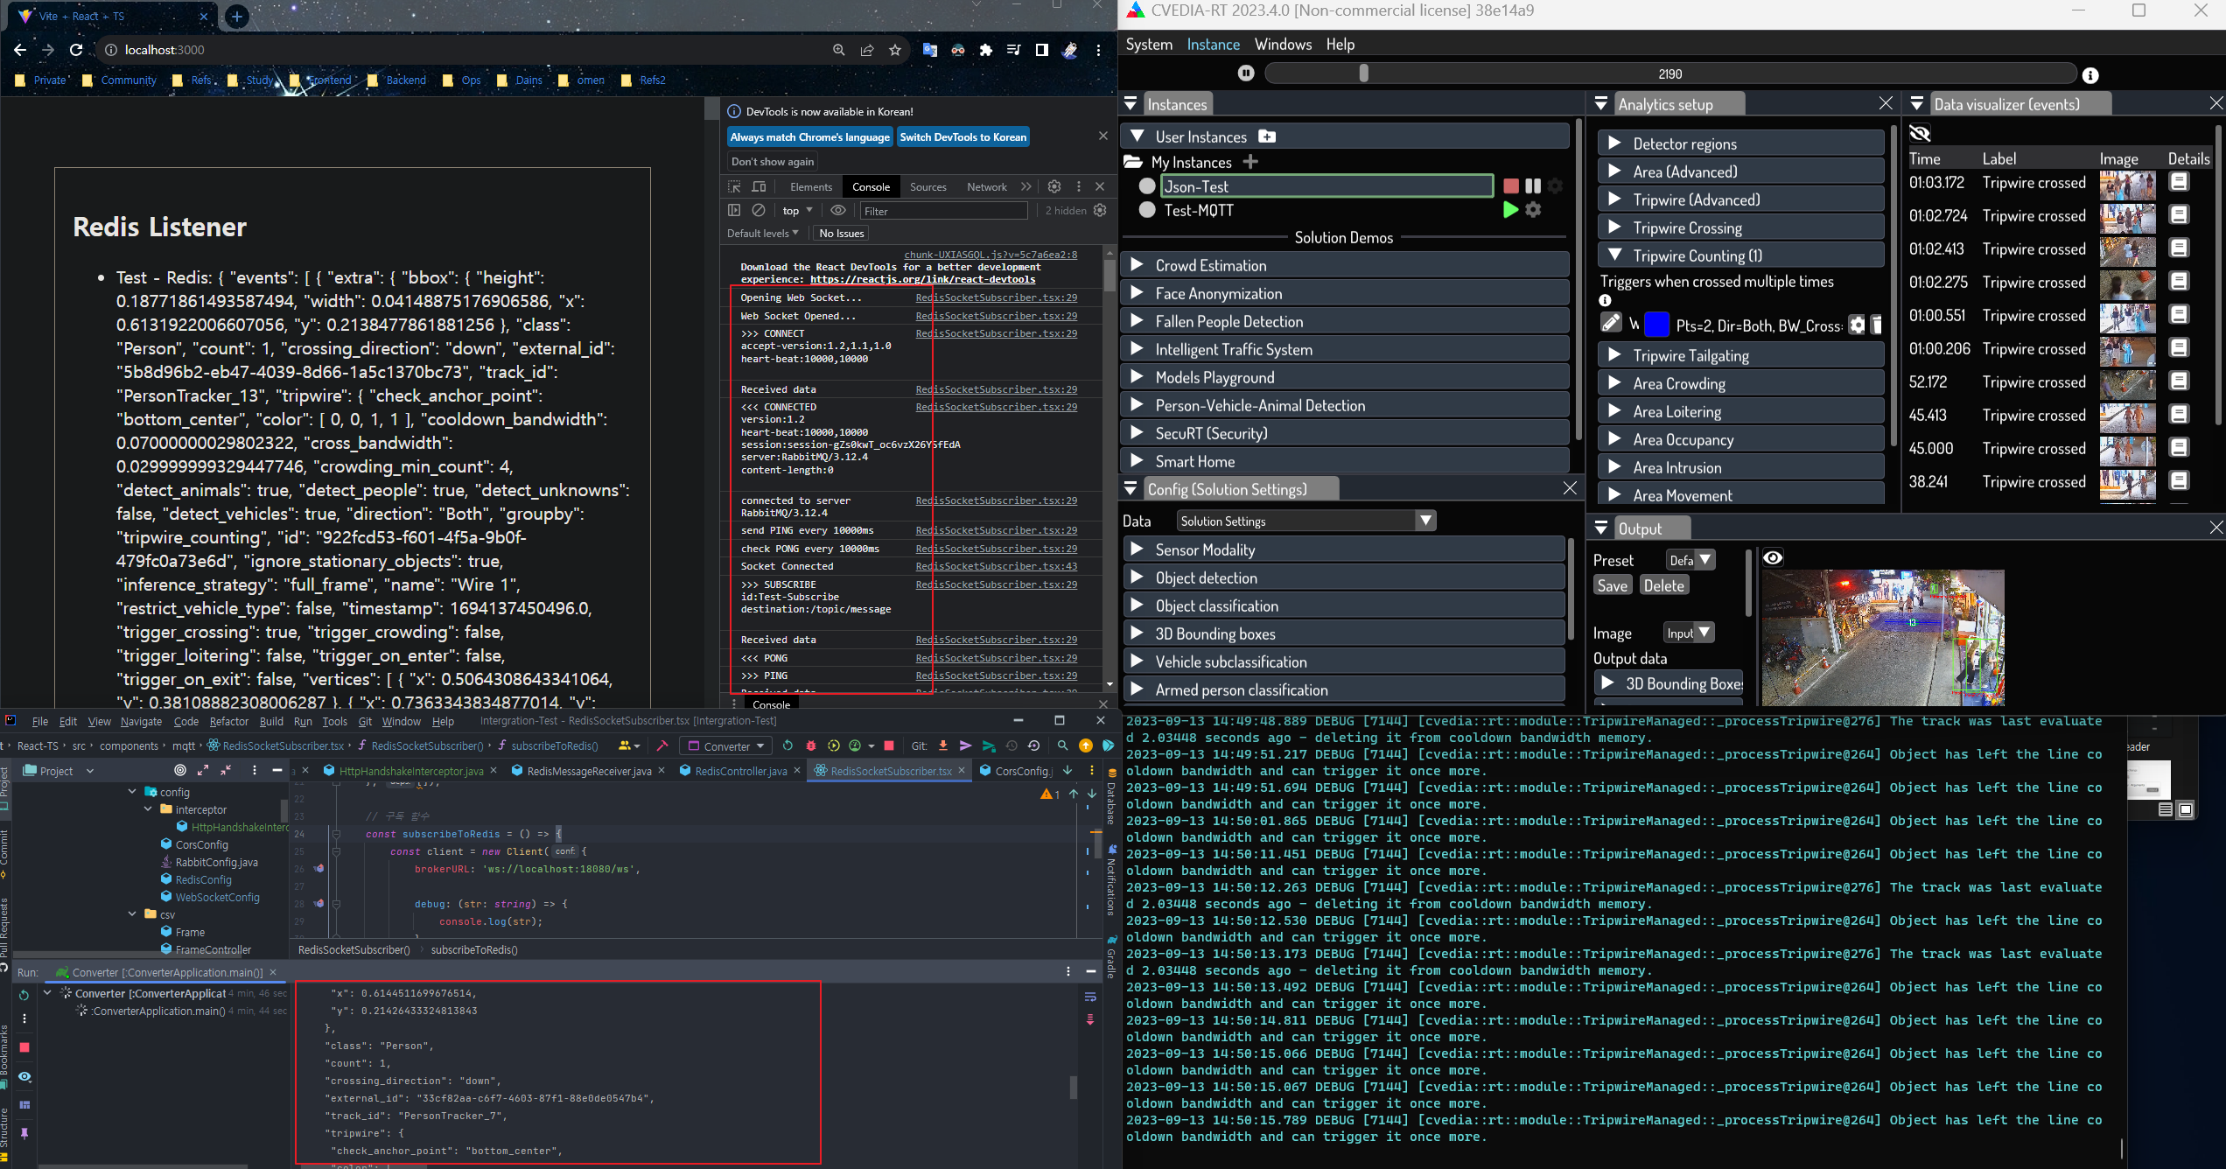2226x1169 pixels.
Task: Stop the Json-Test instance
Action: pyautogui.click(x=1510, y=186)
